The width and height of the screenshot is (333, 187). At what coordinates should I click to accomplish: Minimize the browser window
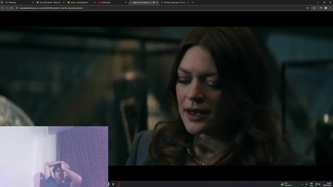coord(318,2)
